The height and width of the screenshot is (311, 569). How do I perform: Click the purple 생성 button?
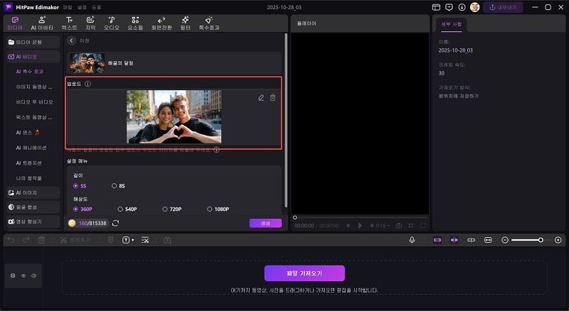265,223
